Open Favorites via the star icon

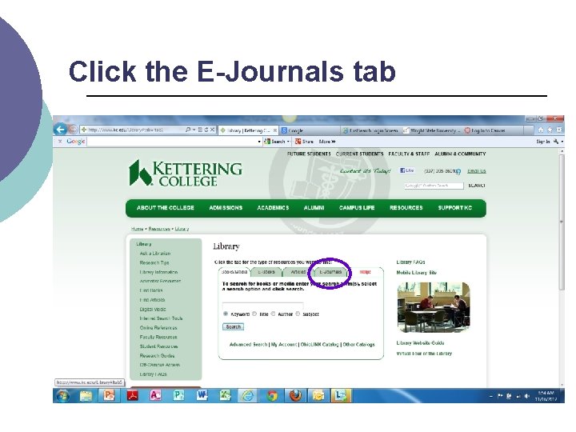[550, 130]
